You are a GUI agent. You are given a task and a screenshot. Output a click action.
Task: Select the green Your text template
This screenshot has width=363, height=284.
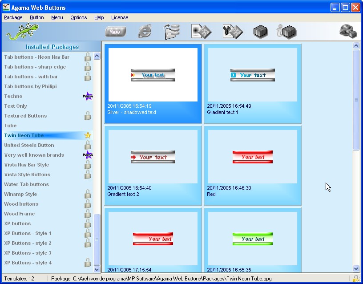[x=253, y=240]
